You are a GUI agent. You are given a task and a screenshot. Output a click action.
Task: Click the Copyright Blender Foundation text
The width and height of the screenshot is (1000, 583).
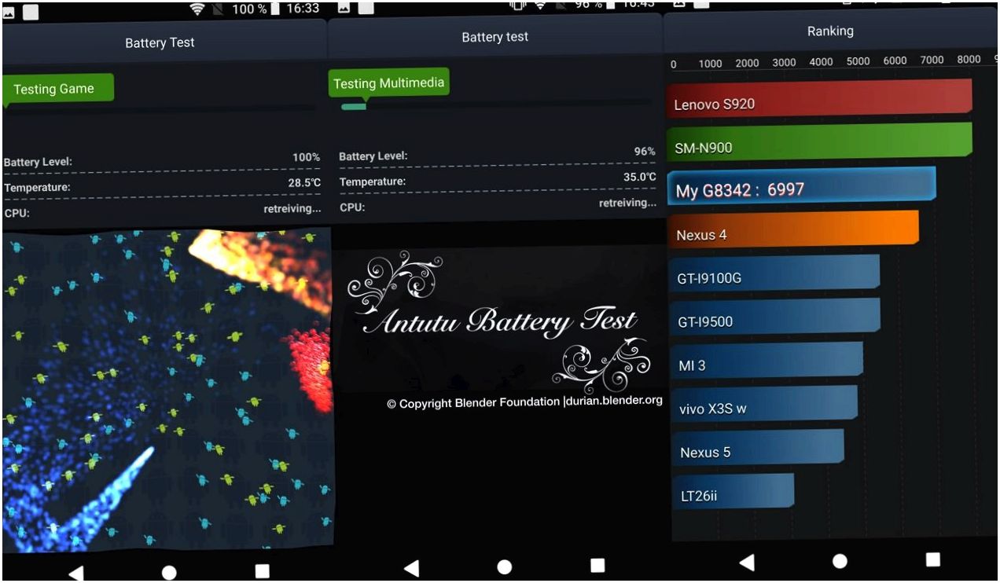524,402
